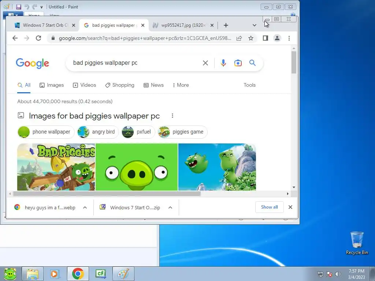Launch Windows Media Player from taskbar
This screenshot has width=375, height=281.
[54, 274]
